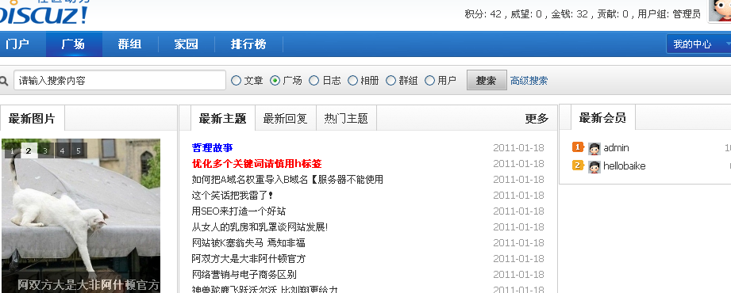The height and width of the screenshot is (293, 731).
Task: Open the 群组 navigation item
Action: (x=129, y=44)
